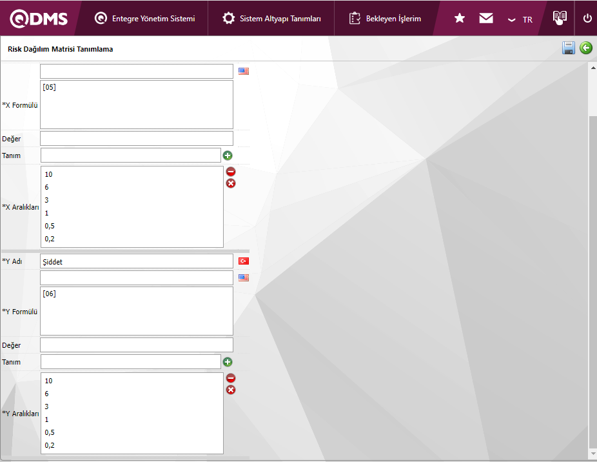
Task: Log out with the power icon
Action: 587,18
